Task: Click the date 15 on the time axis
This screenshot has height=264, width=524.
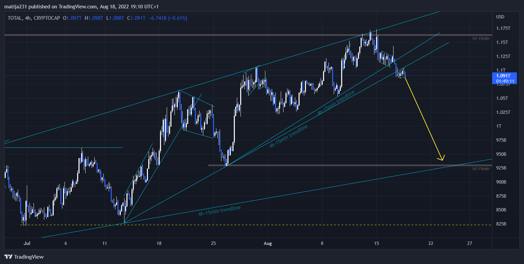Action: click(376, 243)
